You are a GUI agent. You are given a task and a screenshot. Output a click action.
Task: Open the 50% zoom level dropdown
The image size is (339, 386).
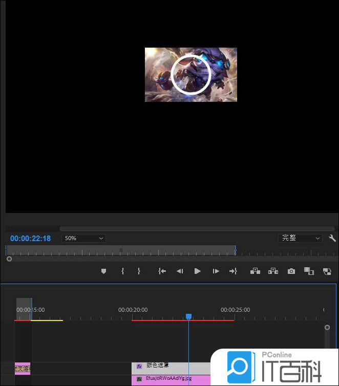tap(83, 238)
